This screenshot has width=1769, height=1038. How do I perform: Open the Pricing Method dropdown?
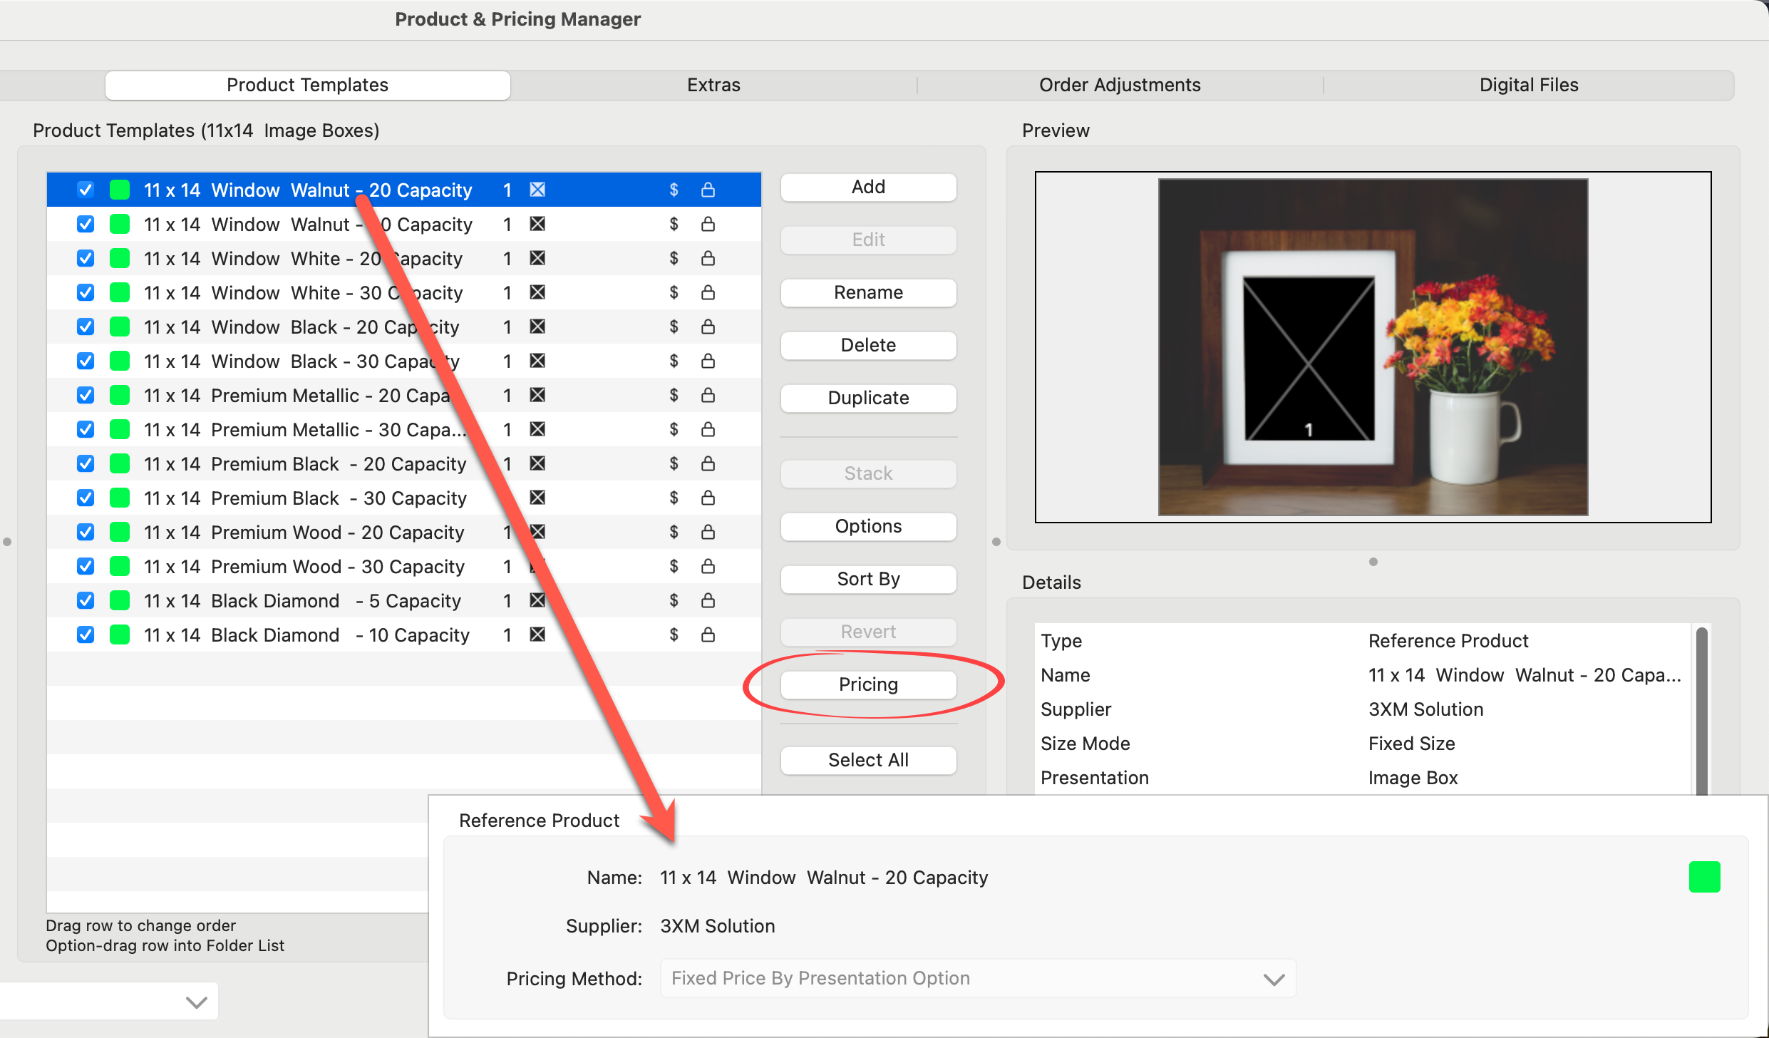pos(977,978)
